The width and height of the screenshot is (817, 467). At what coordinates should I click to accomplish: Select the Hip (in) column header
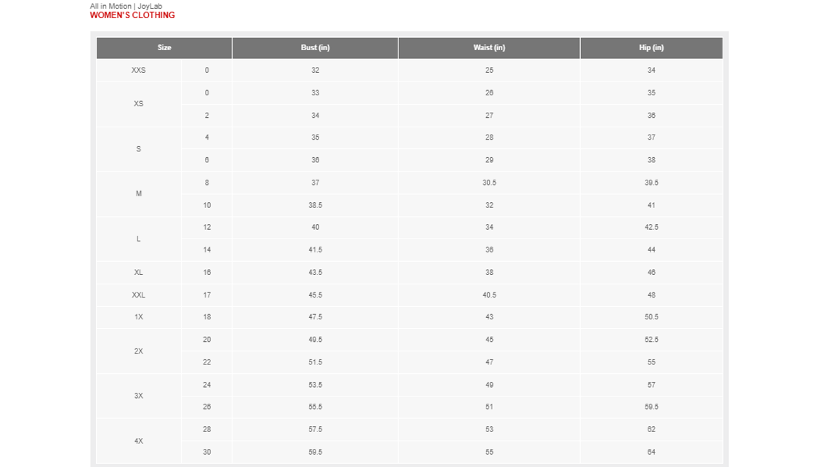point(651,47)
